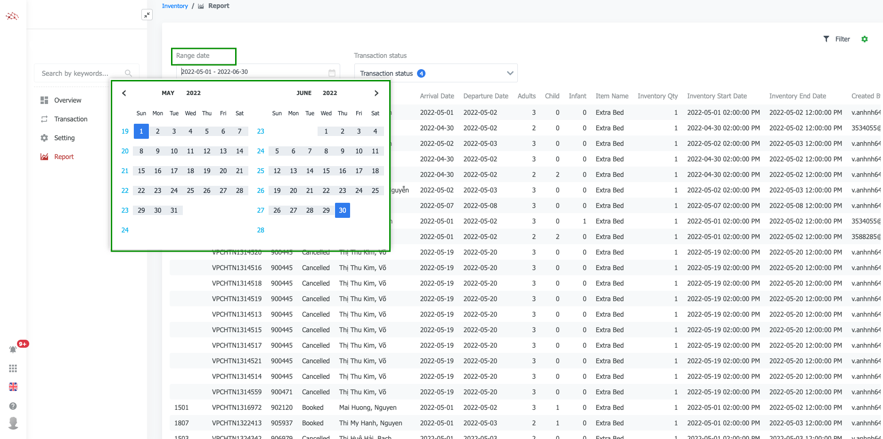
Task: Open the Transaction menu item
Action: (71, 119)
